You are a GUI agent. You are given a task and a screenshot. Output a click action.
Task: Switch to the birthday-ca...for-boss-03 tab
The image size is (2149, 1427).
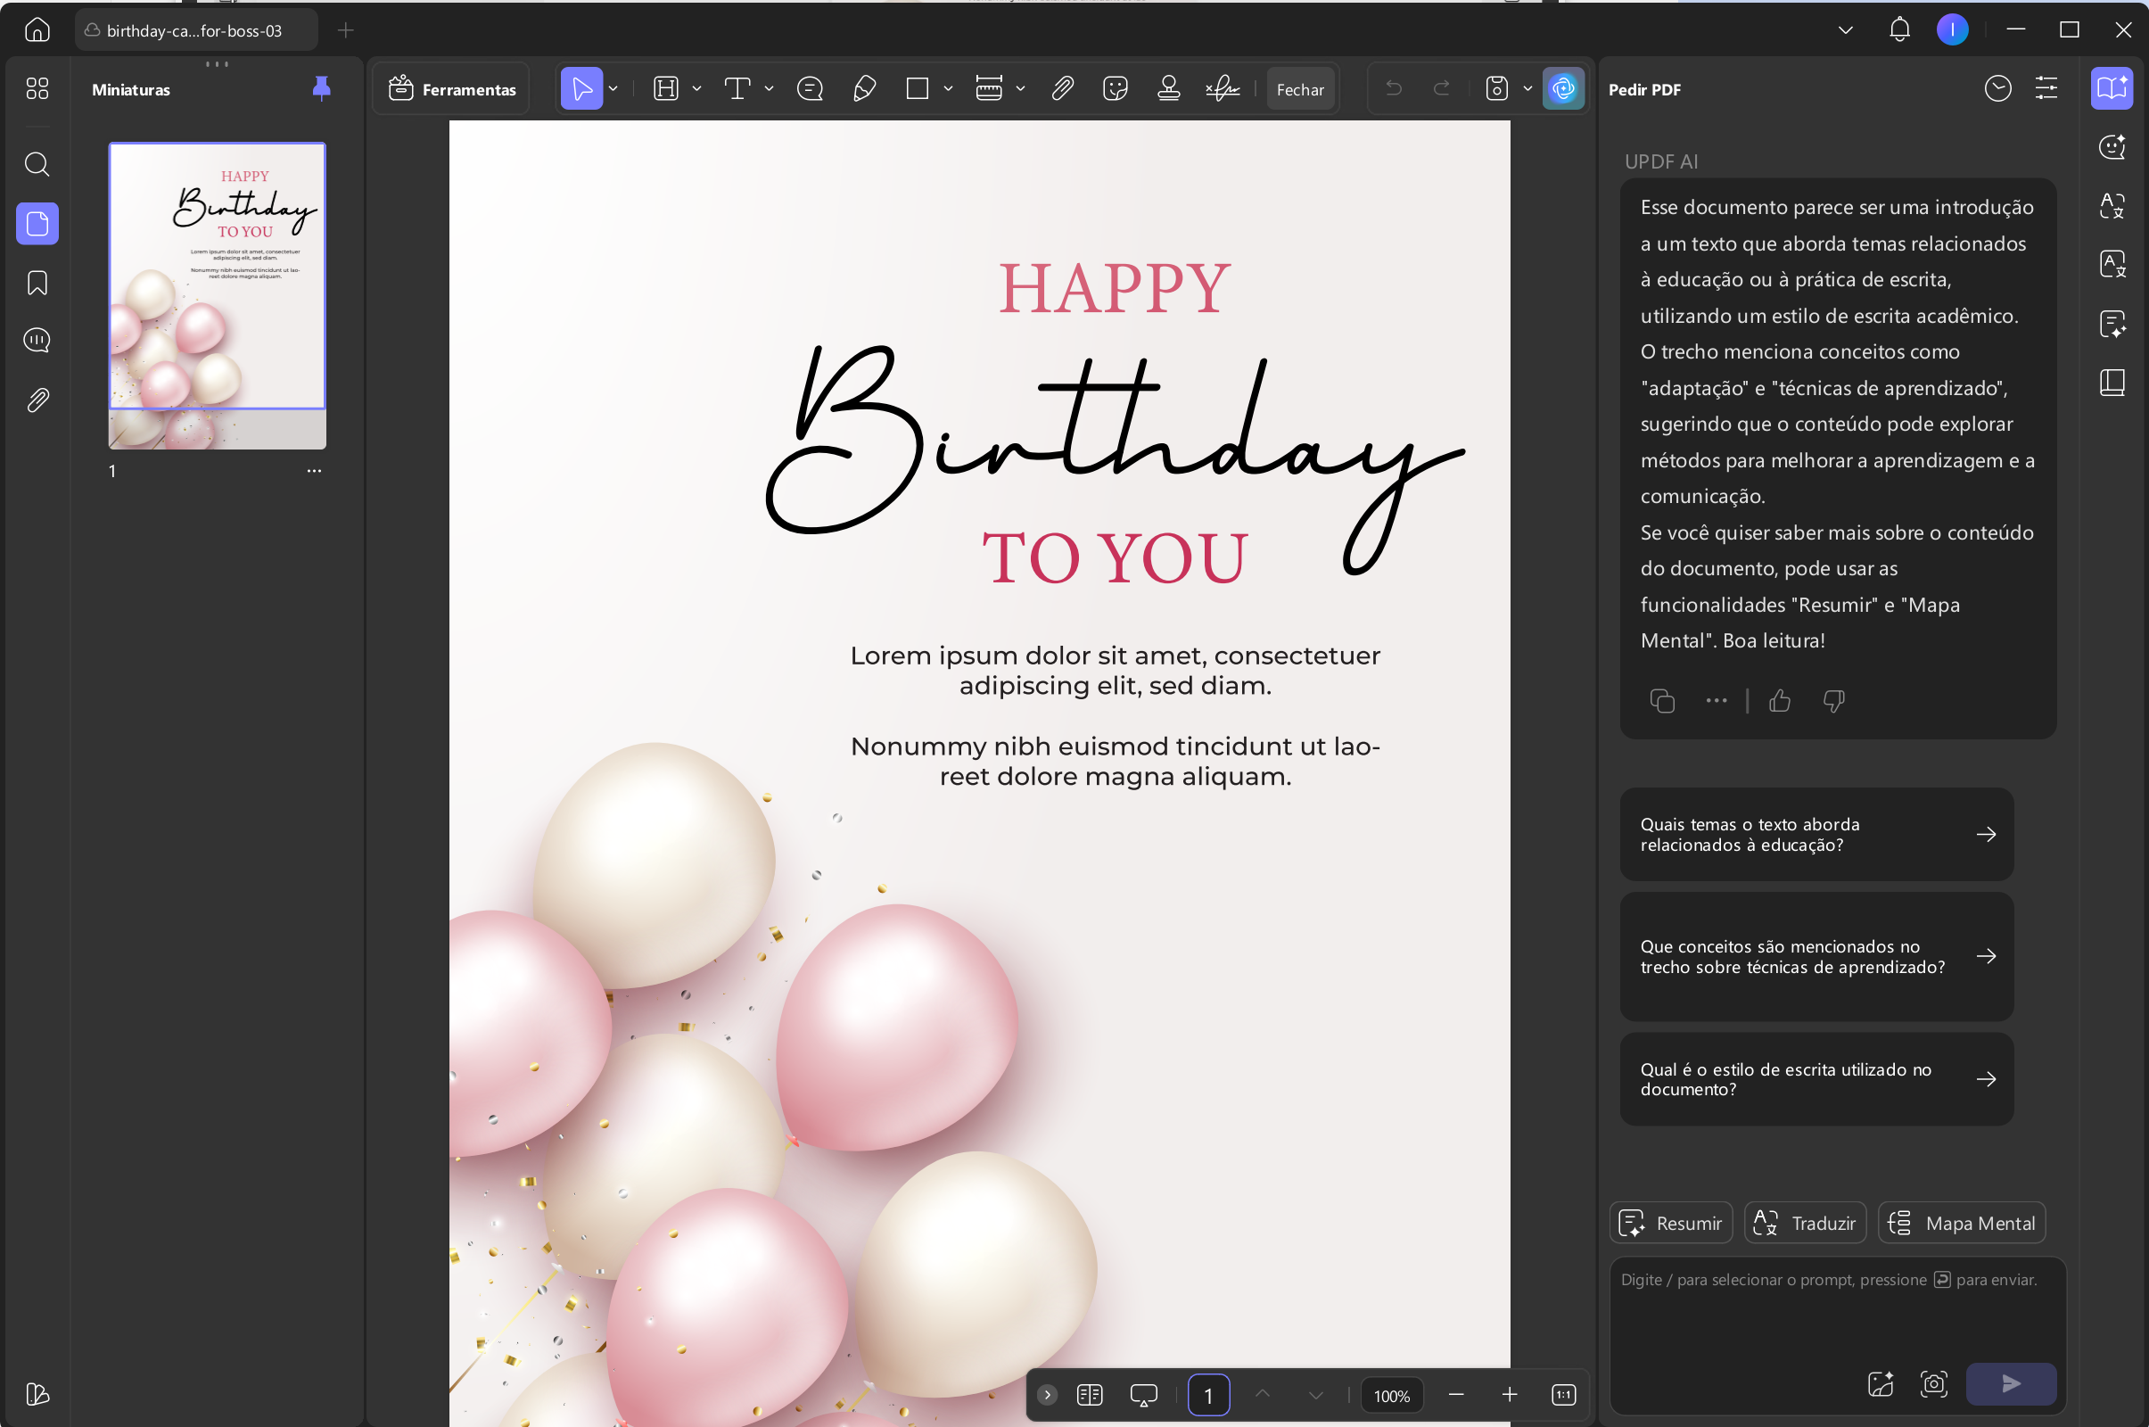pyautogui.click(x=195, y=30)
